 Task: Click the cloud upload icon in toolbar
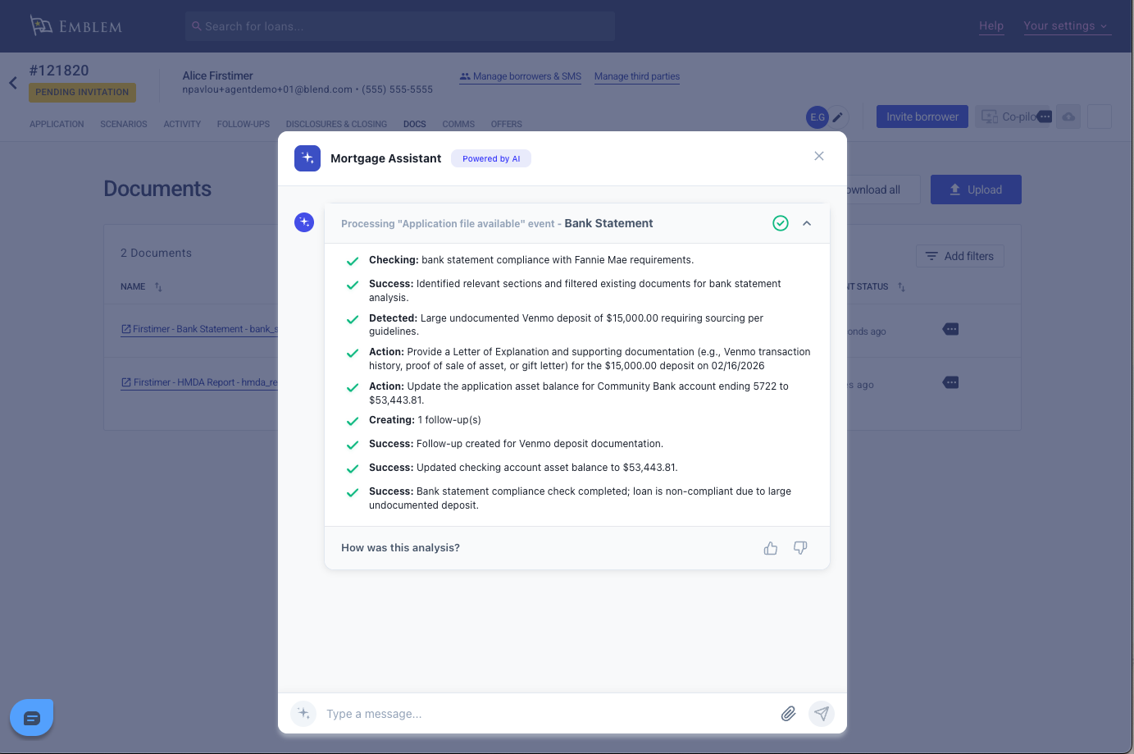point(1068,117)
